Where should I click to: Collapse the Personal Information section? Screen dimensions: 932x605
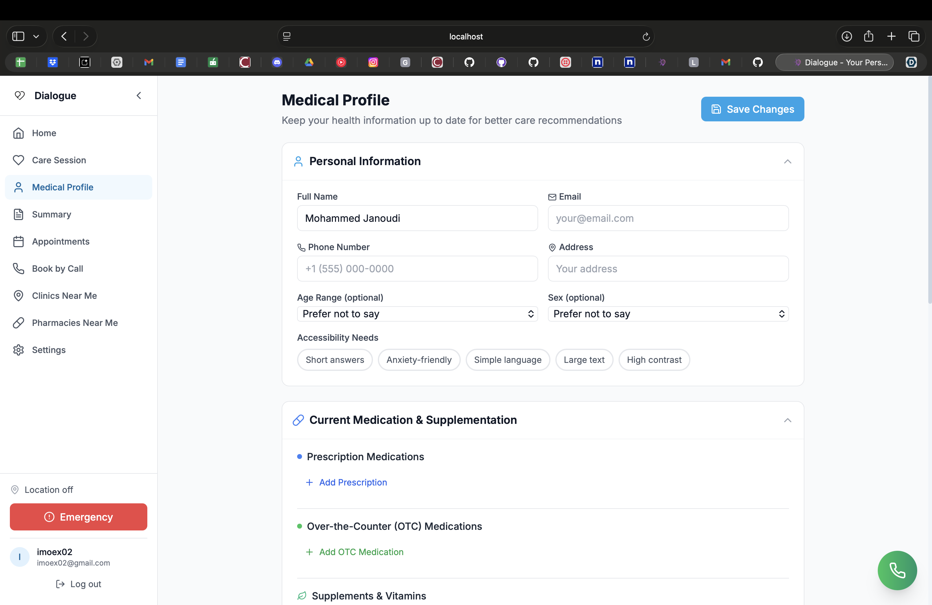787,162
